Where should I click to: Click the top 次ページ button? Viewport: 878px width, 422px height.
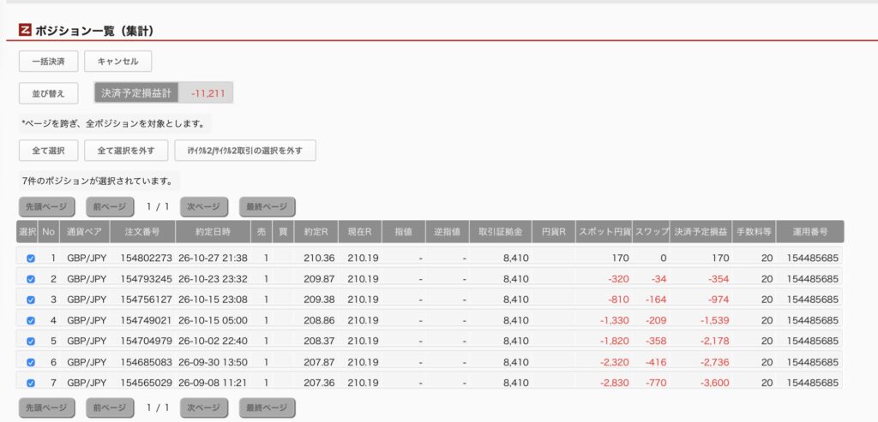pyautogui.click(x=204, y=207)
